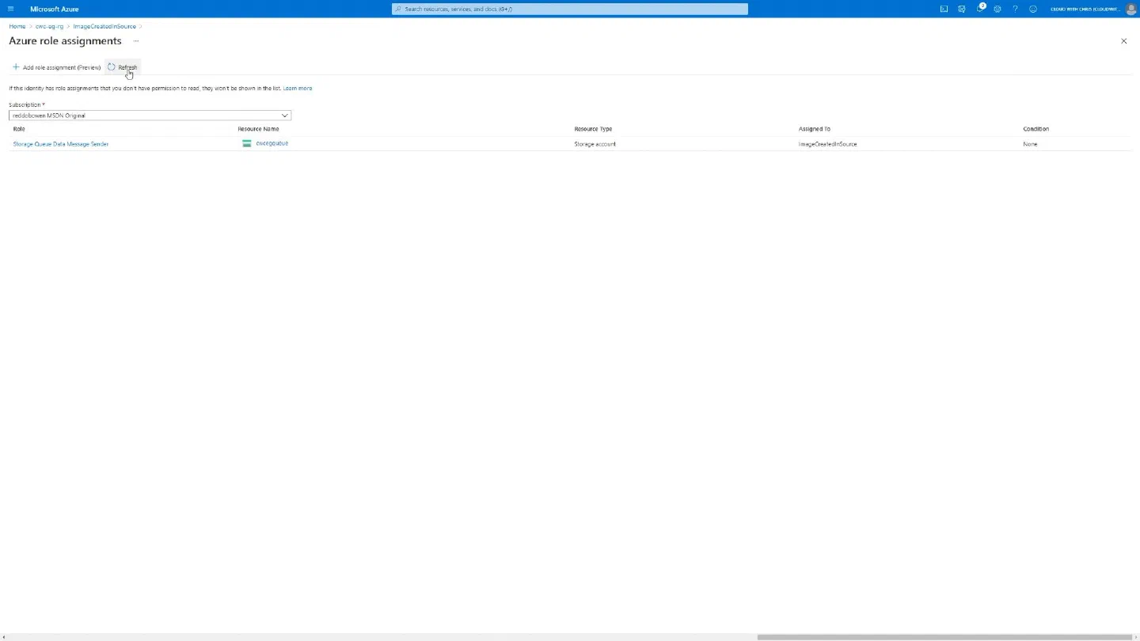Sort by the Role column header

point(19,129)
